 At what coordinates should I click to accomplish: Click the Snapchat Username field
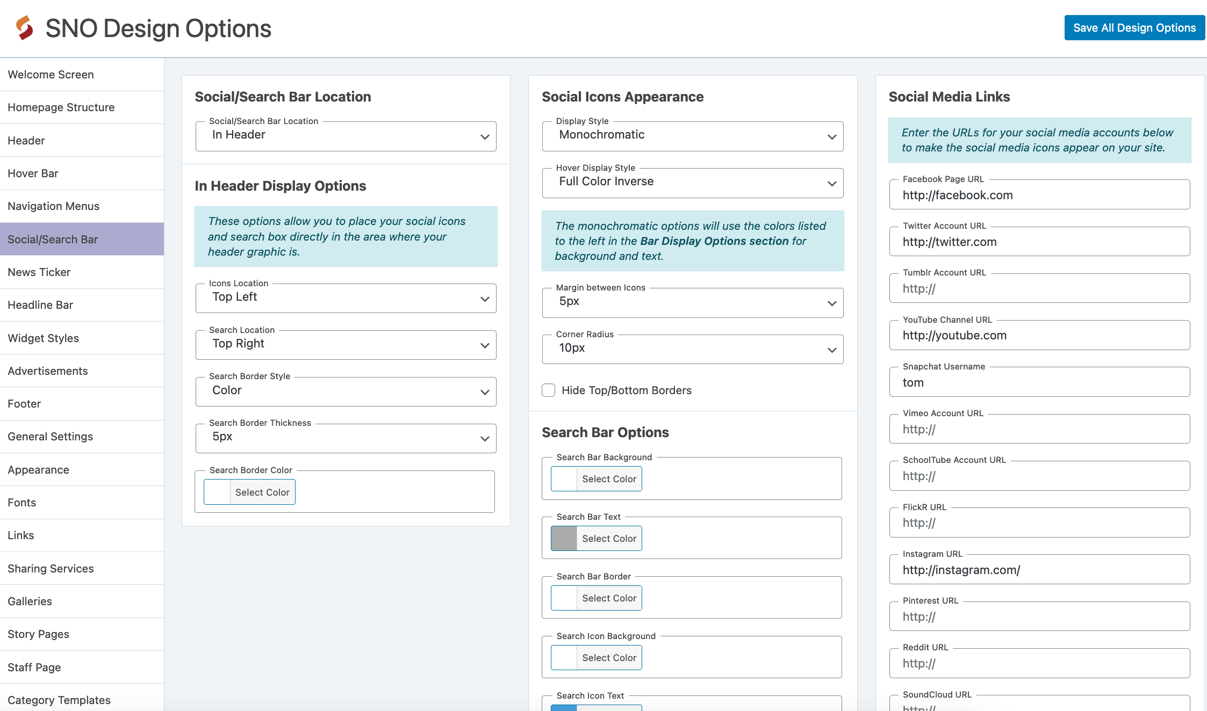[x=1039, y=382]
